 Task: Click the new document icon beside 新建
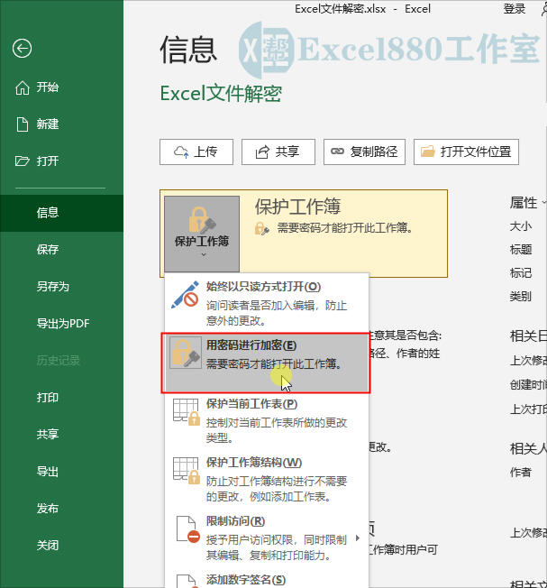click(23, 124)
